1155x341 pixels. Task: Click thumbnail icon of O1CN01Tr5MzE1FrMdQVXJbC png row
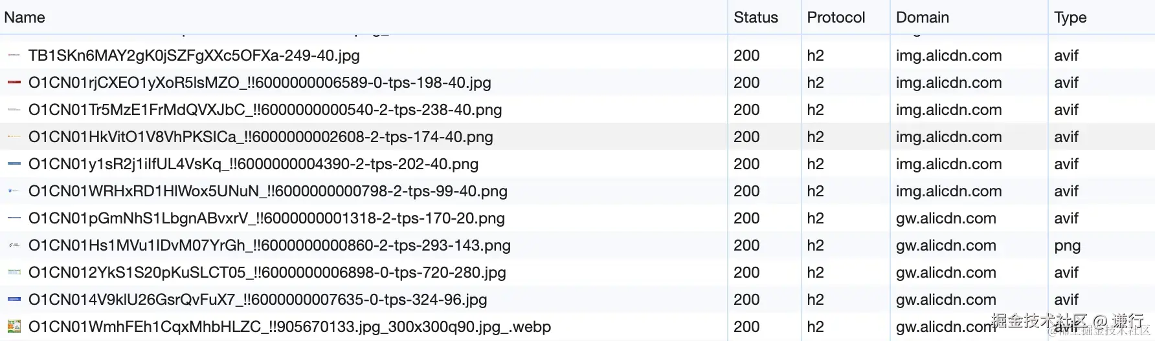tap(14, 110)
